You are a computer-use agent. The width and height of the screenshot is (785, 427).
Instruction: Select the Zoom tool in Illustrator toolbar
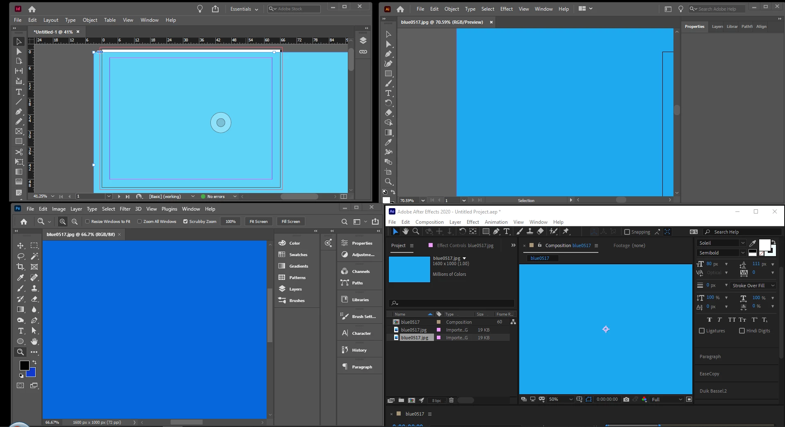(x=388, y=182)
